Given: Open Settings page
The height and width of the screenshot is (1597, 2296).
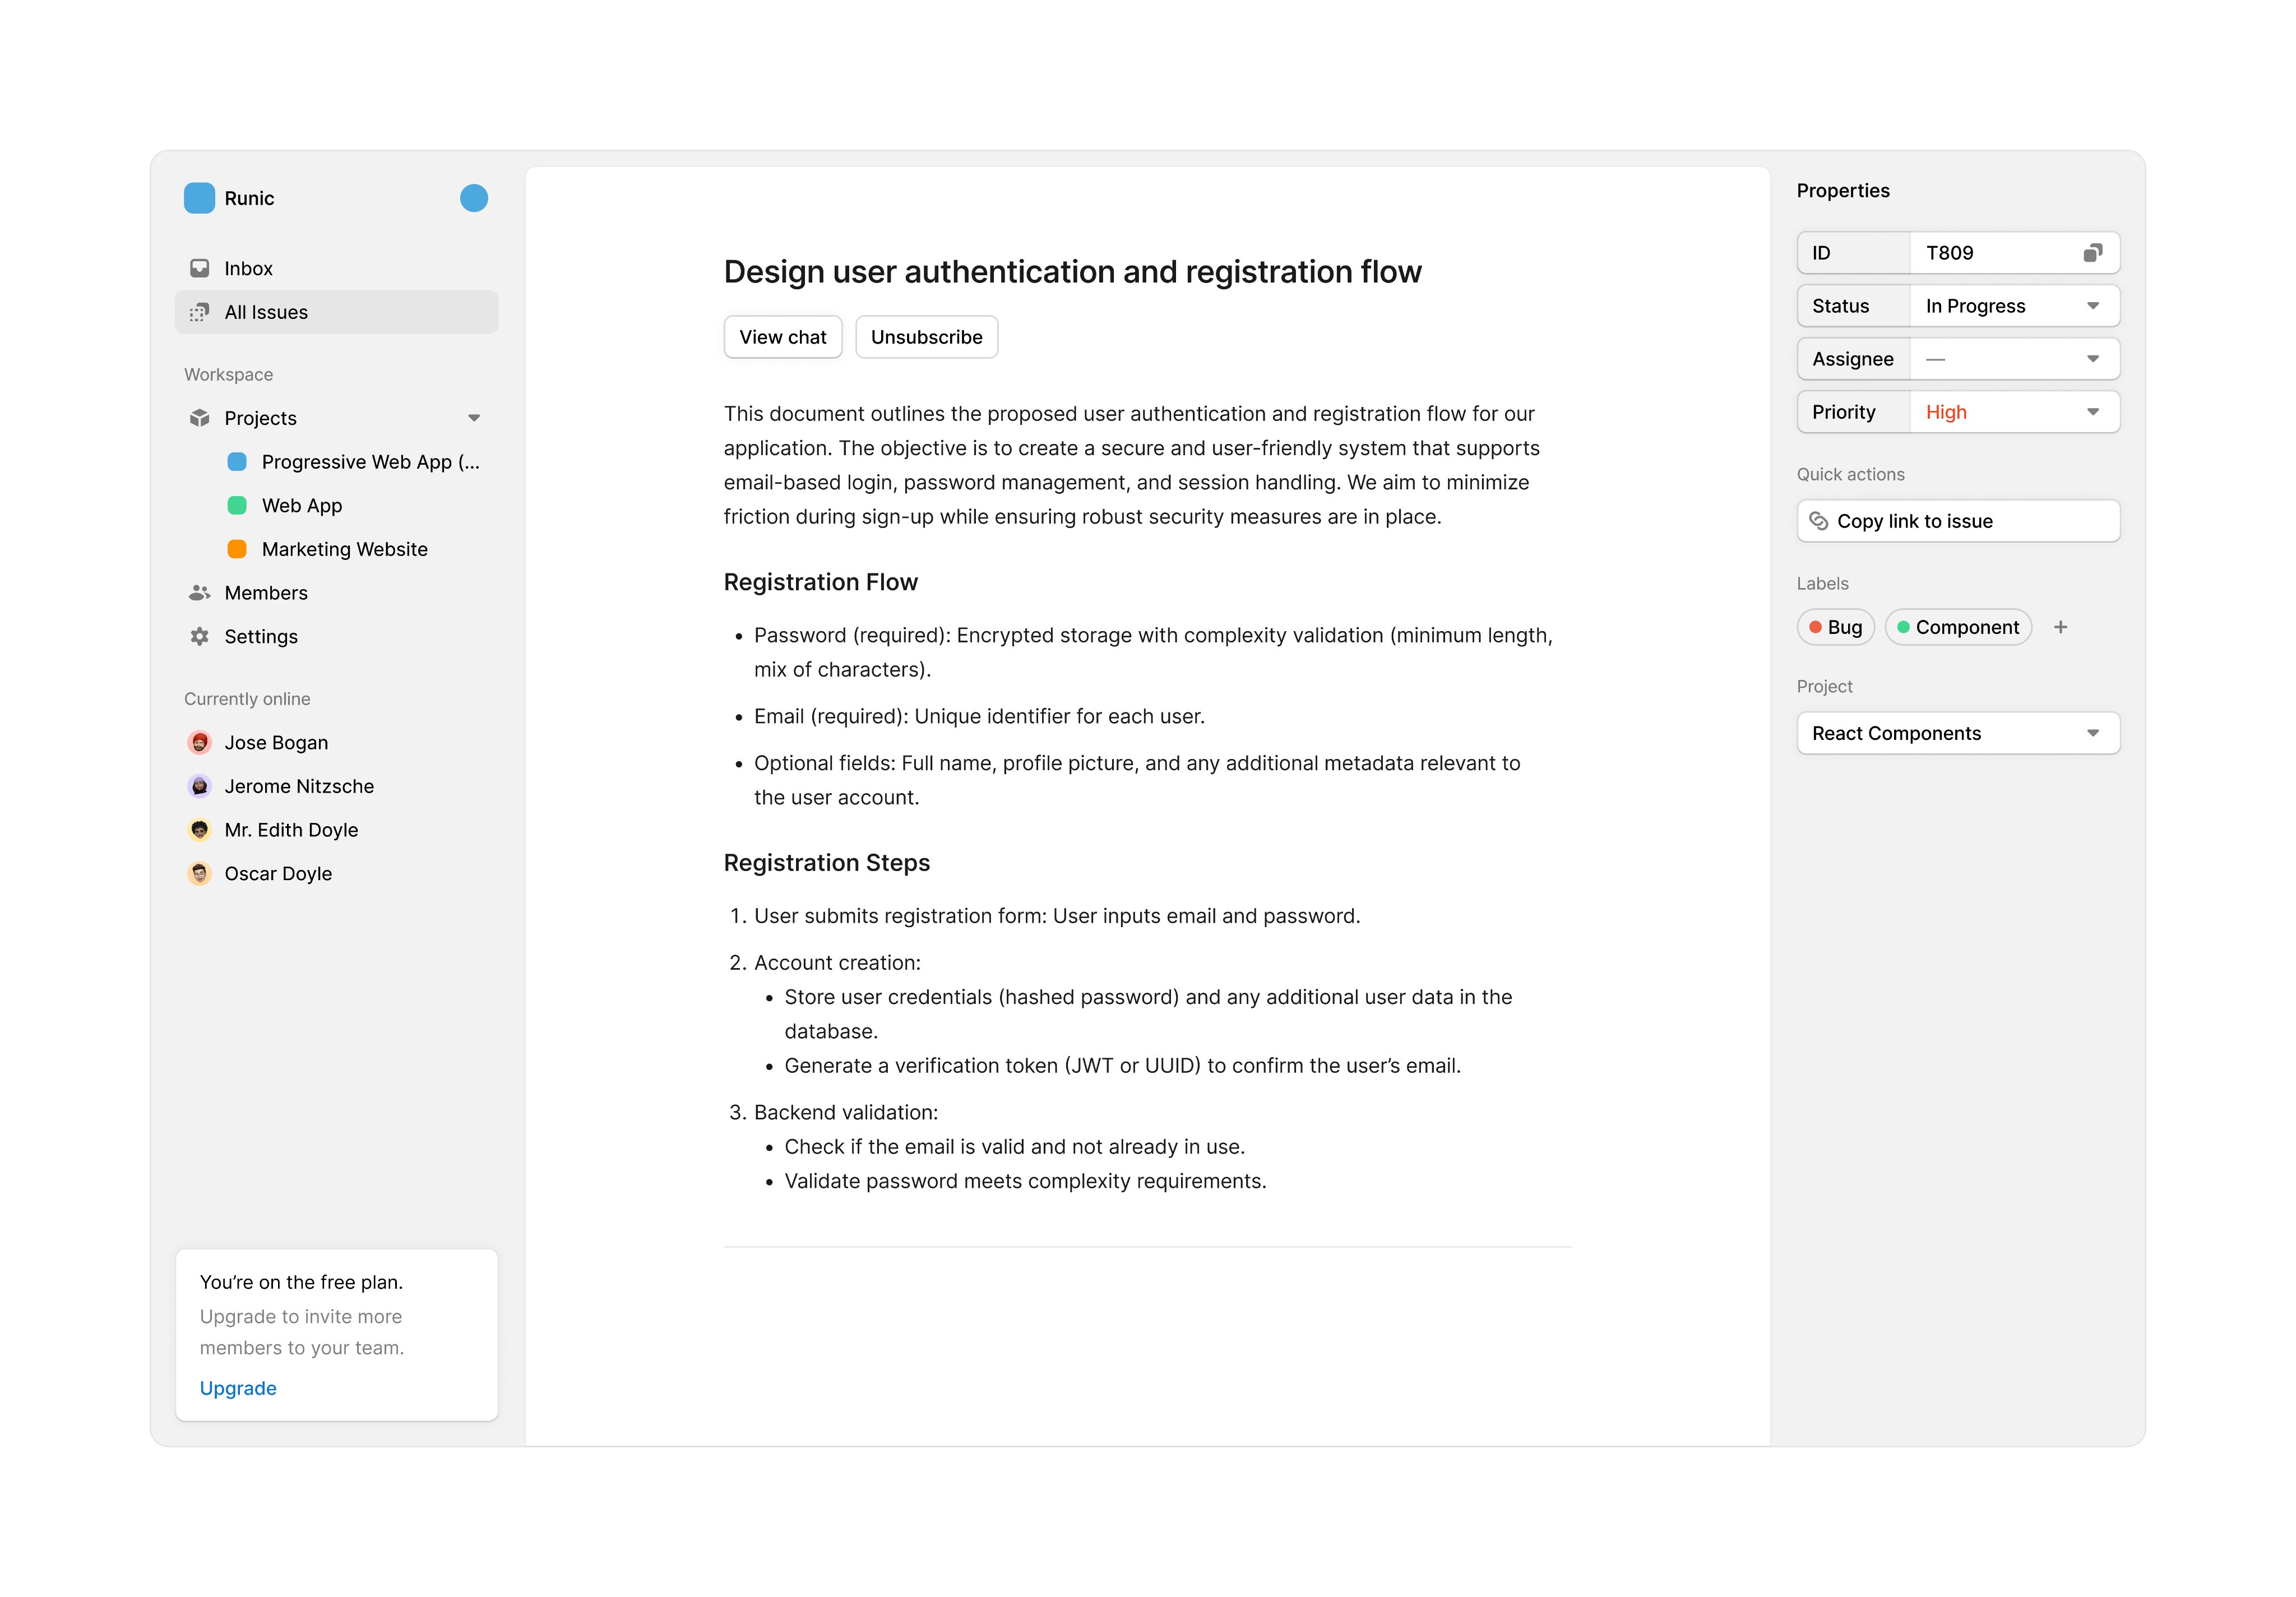Looking at the screenshot, I should [337, 637].
